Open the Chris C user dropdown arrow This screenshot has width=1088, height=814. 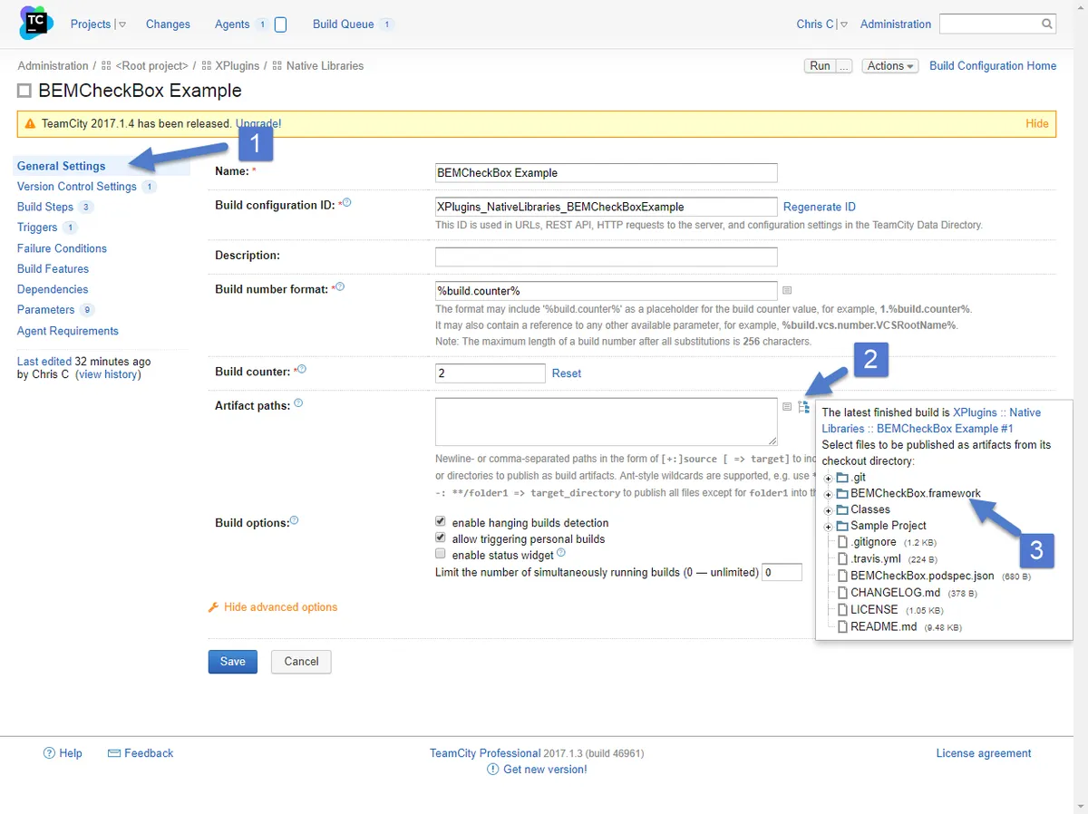(x=844, y=24)
